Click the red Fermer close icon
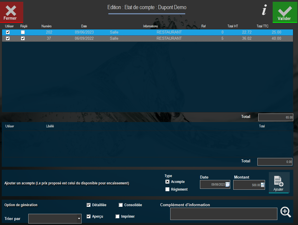 [x=11, y=12]
